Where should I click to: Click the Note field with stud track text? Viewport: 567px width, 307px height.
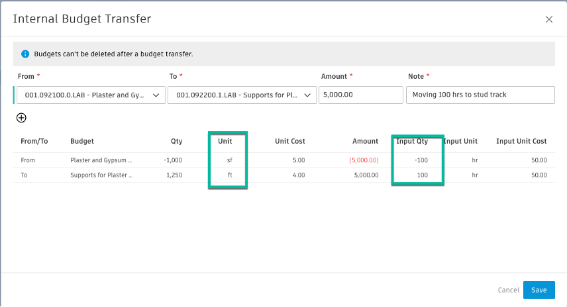tap(480, 95)
